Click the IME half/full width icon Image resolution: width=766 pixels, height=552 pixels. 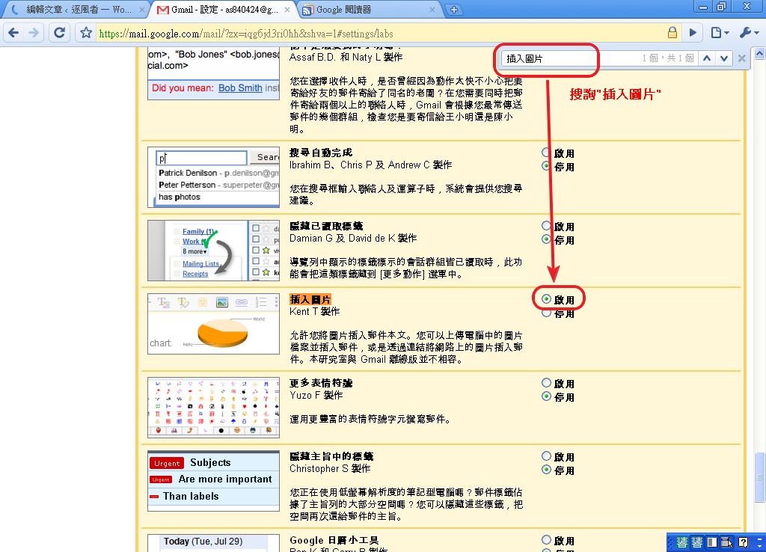click(712, 542)
